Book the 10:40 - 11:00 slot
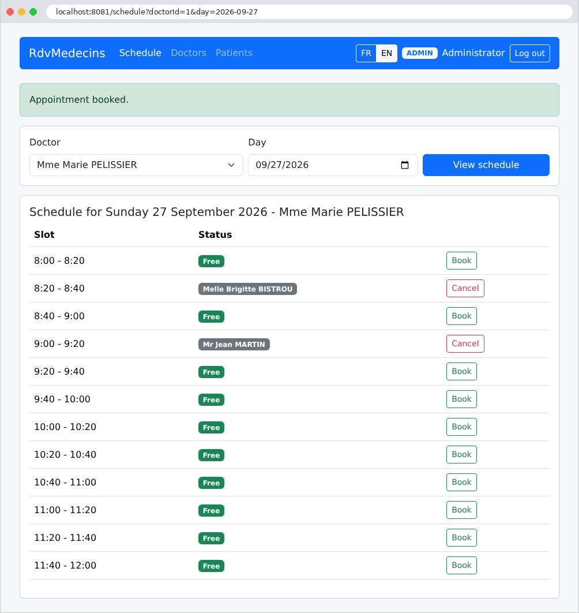The width and height of the screenshot is (579, 613). coord(461,483)
